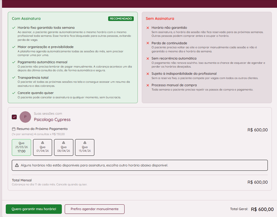Select the Qua 25/03/26 17:00 session slot
Image resolution: width=277 pixels, height=217 pixels.
pos(21,147)
